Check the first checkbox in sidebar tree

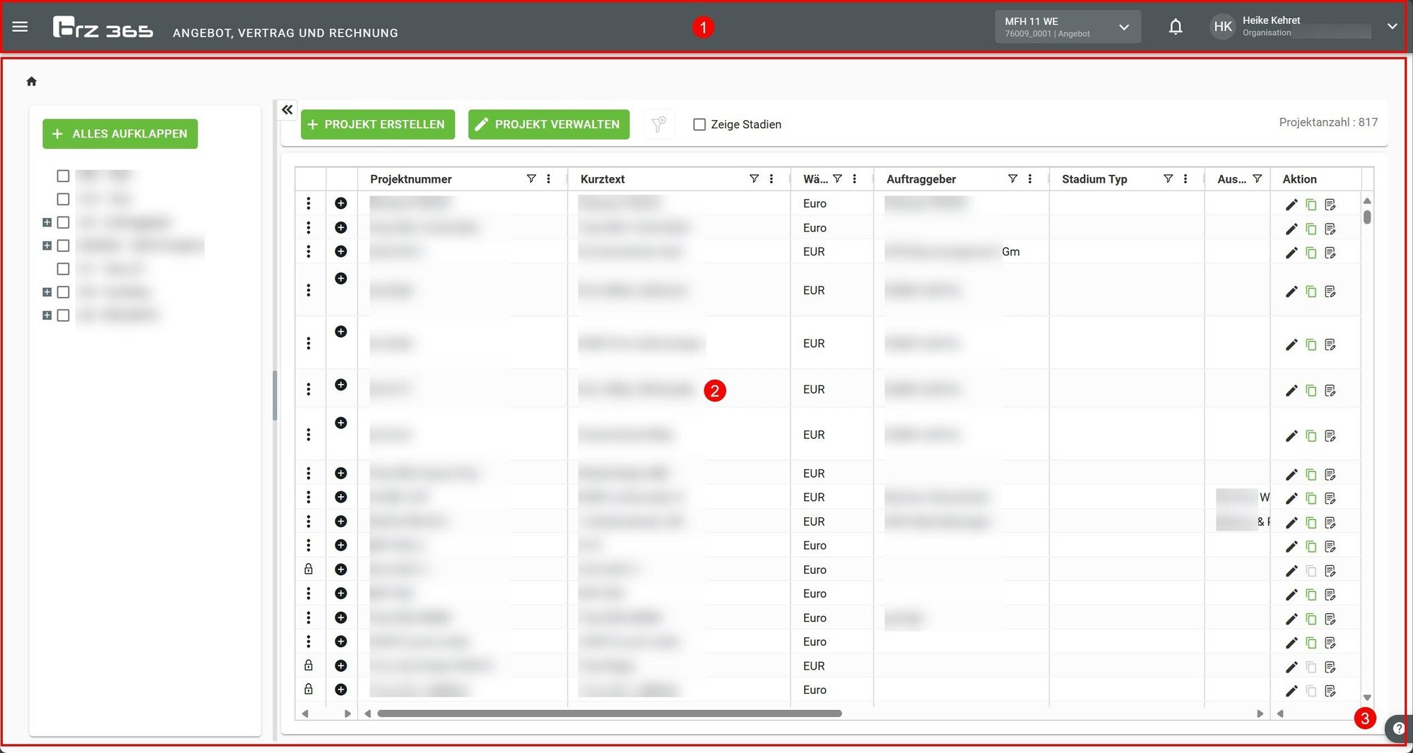tap(63, 176)
